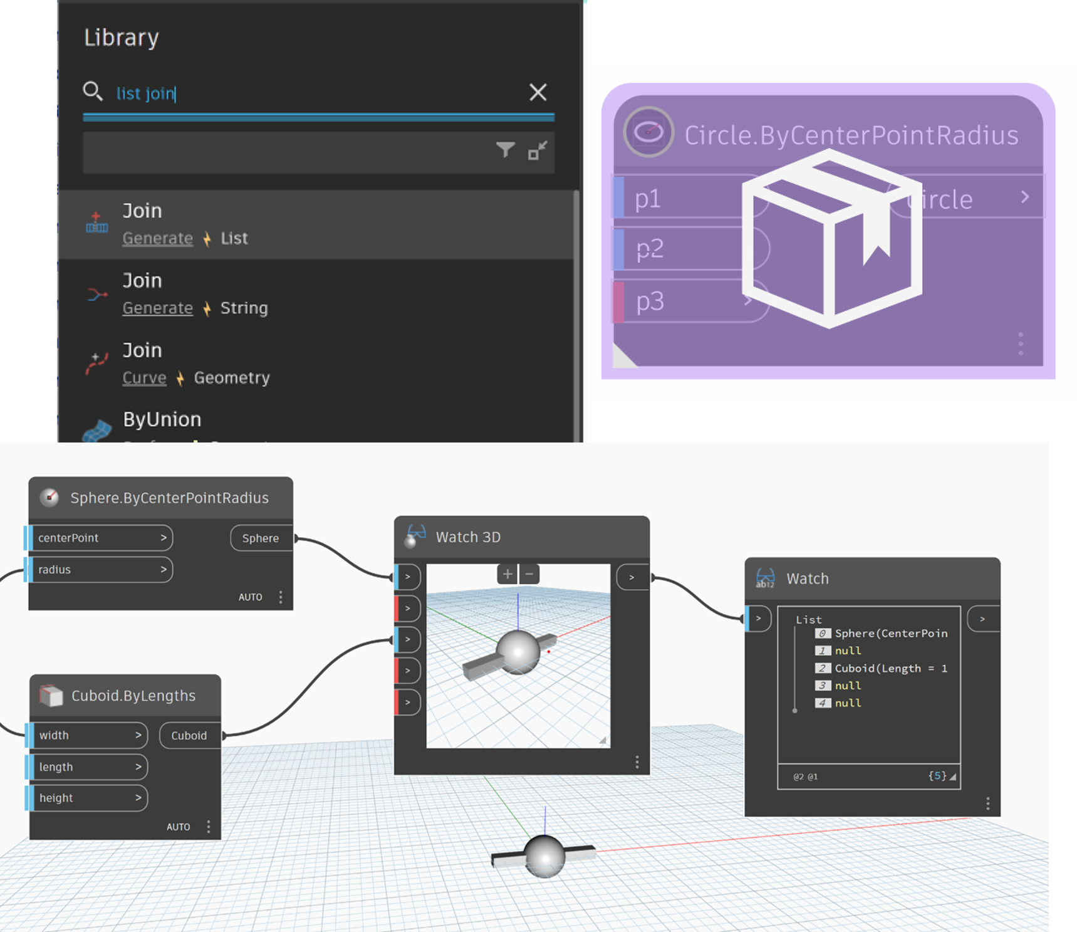Click the radius input port

pos(99,570)
